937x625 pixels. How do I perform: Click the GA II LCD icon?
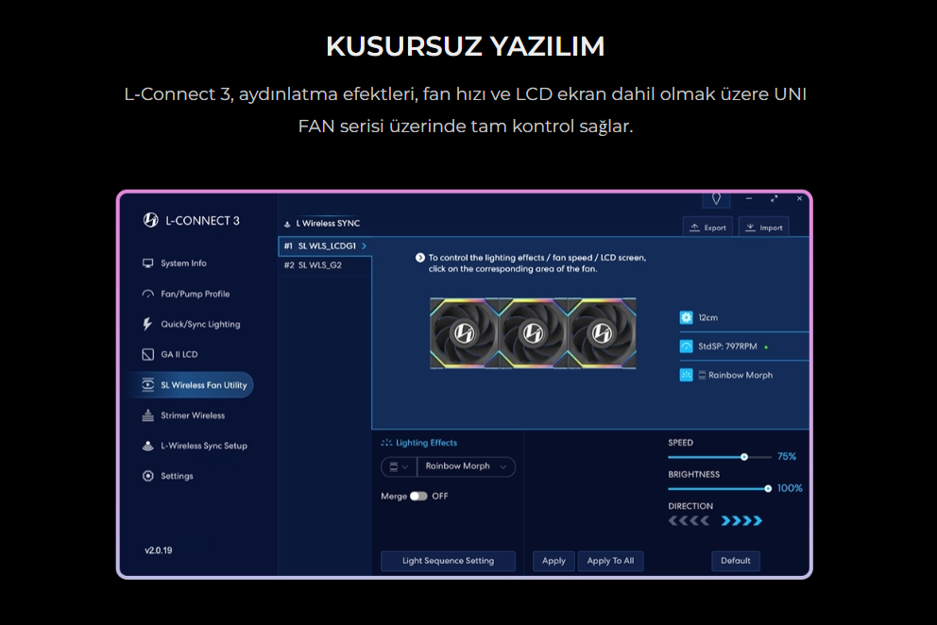click(x=147, y=354)
